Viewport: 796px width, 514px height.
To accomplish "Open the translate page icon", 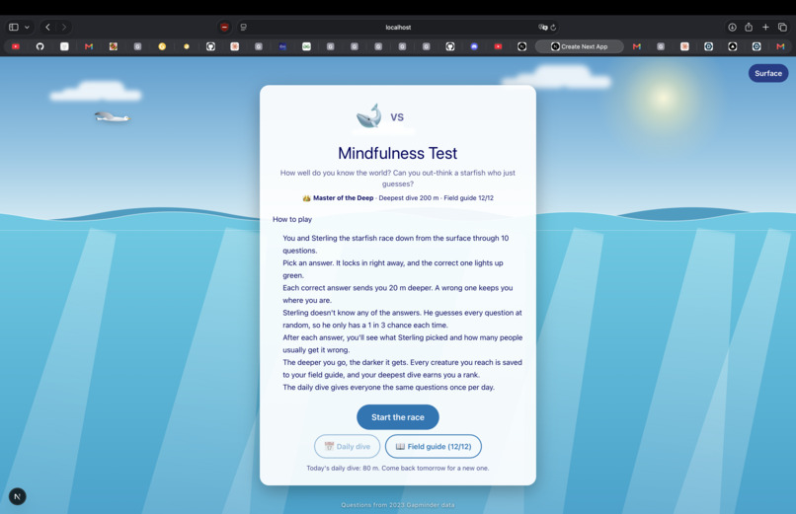I will click(x=542, y=28).
